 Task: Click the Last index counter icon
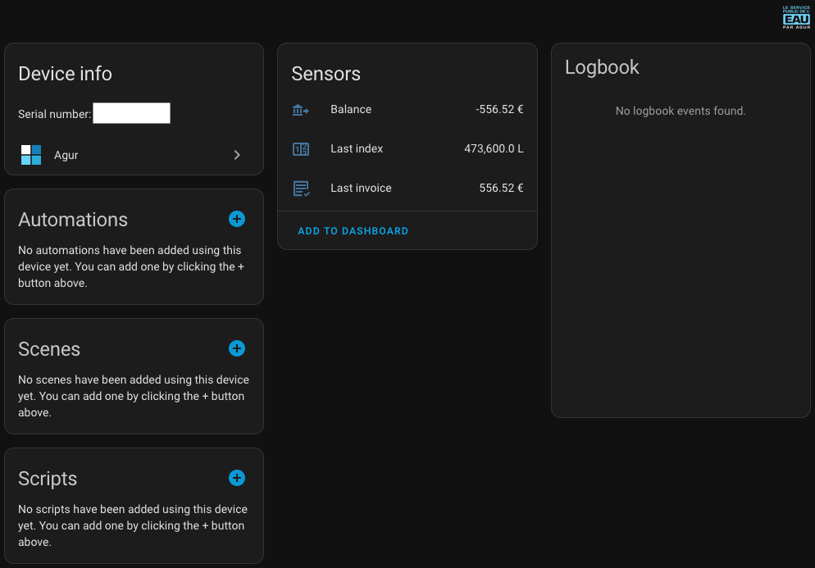tap(300, 149)
